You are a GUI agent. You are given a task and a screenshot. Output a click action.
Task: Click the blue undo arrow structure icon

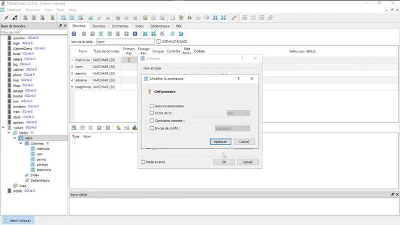(x=181, y=34)
